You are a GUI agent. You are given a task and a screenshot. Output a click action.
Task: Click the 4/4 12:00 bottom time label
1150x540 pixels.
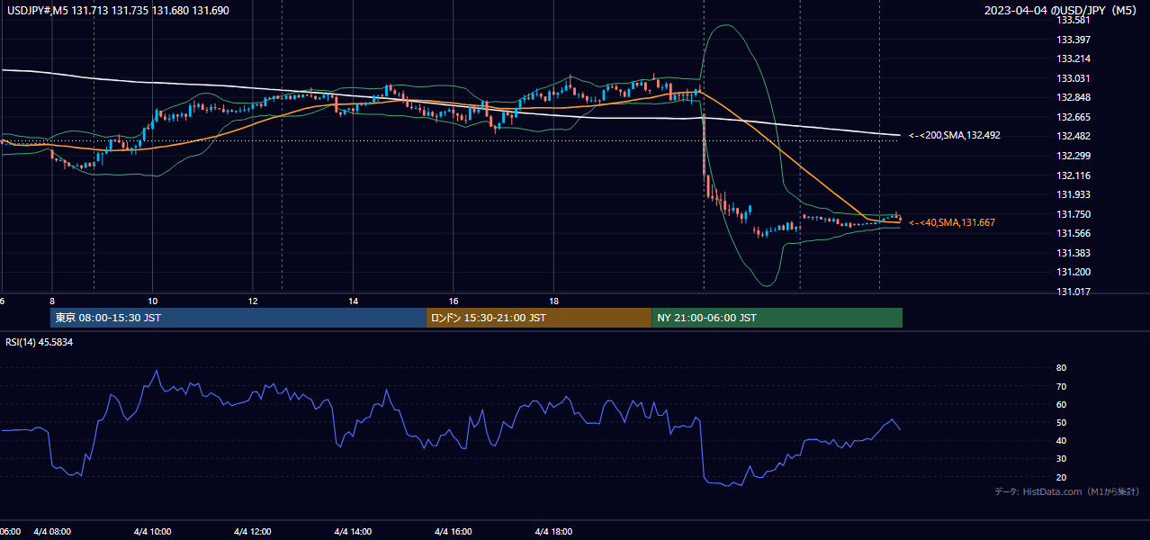pyautogui.click(x=252, y=531)
